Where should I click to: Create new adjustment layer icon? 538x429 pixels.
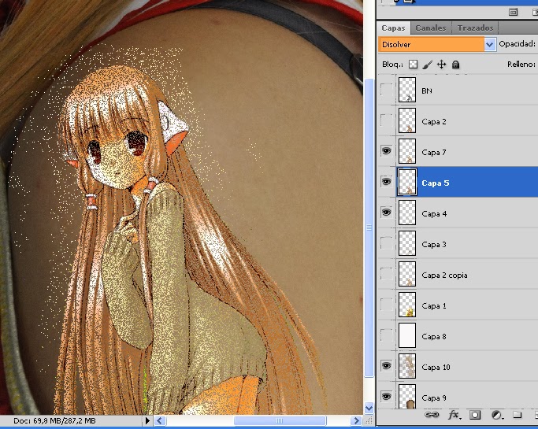(x=496, y=415)
